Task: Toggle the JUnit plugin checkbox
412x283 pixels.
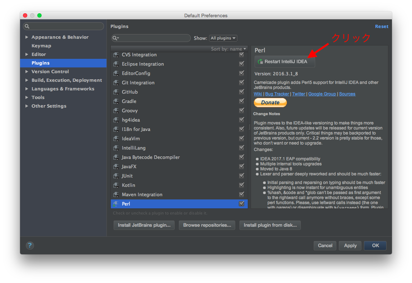Action: (x=242, y=175)
